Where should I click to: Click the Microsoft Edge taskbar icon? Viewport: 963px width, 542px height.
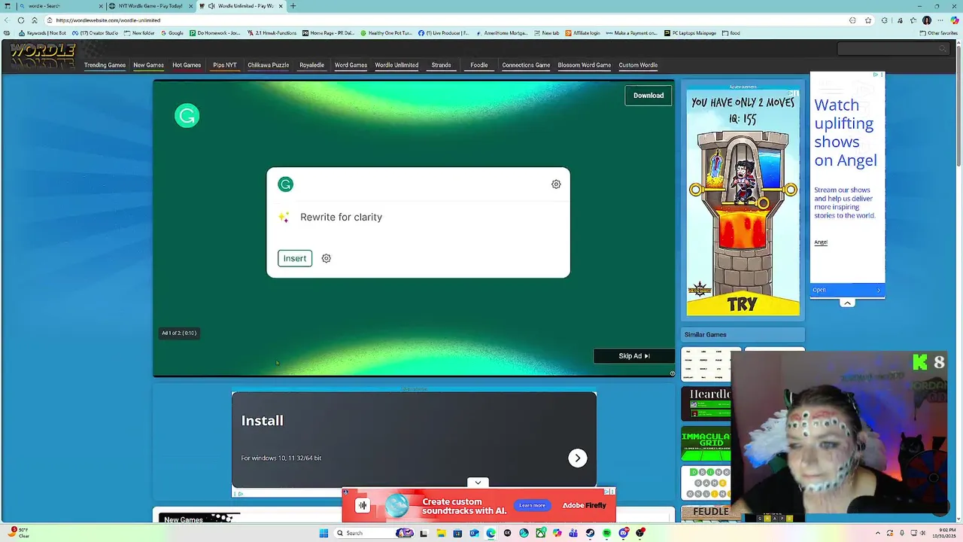491,533
